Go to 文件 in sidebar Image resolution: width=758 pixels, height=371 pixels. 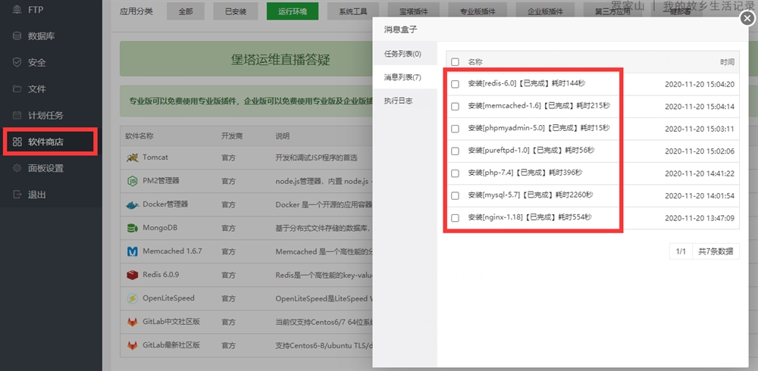(36, 89)
